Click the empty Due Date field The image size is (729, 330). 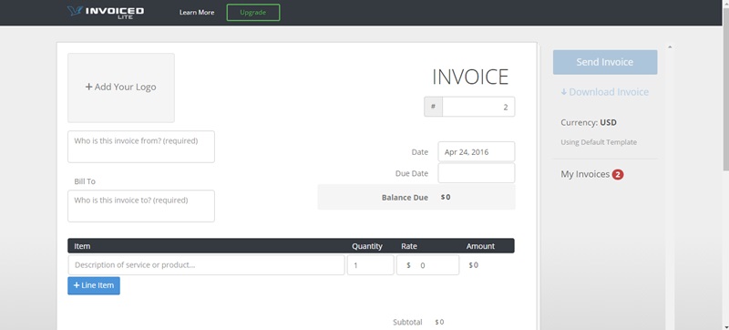tap(476, 173)
